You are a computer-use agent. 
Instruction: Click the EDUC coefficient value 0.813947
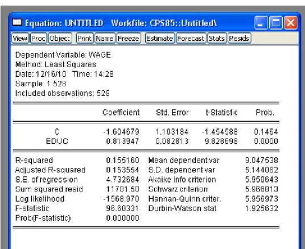tap(122, 141)
